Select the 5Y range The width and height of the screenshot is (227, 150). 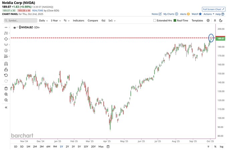click(79, 147)
